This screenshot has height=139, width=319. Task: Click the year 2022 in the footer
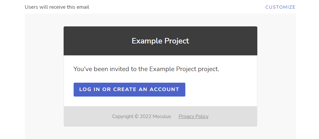click(146, 116)
